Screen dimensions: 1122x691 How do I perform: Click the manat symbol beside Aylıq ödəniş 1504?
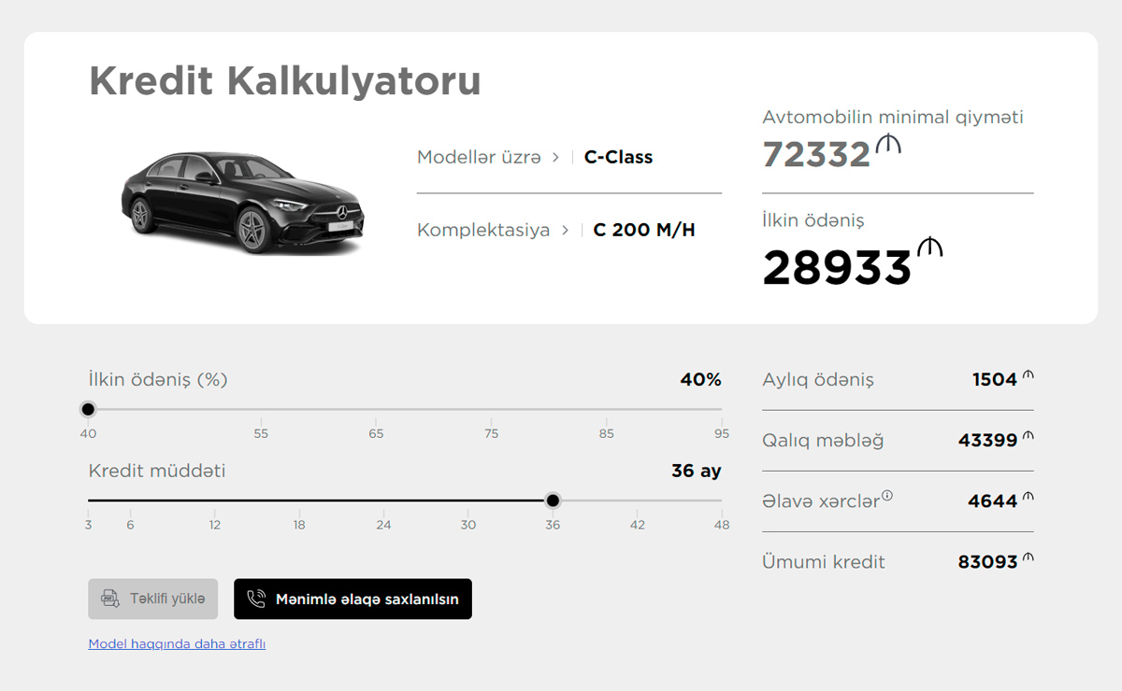[1028, 375]
